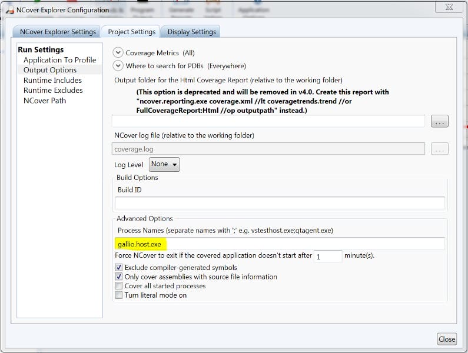Switch to NCover Explorer Settings tab
This screenshot has width=468, height=353.
click(57, 32)
